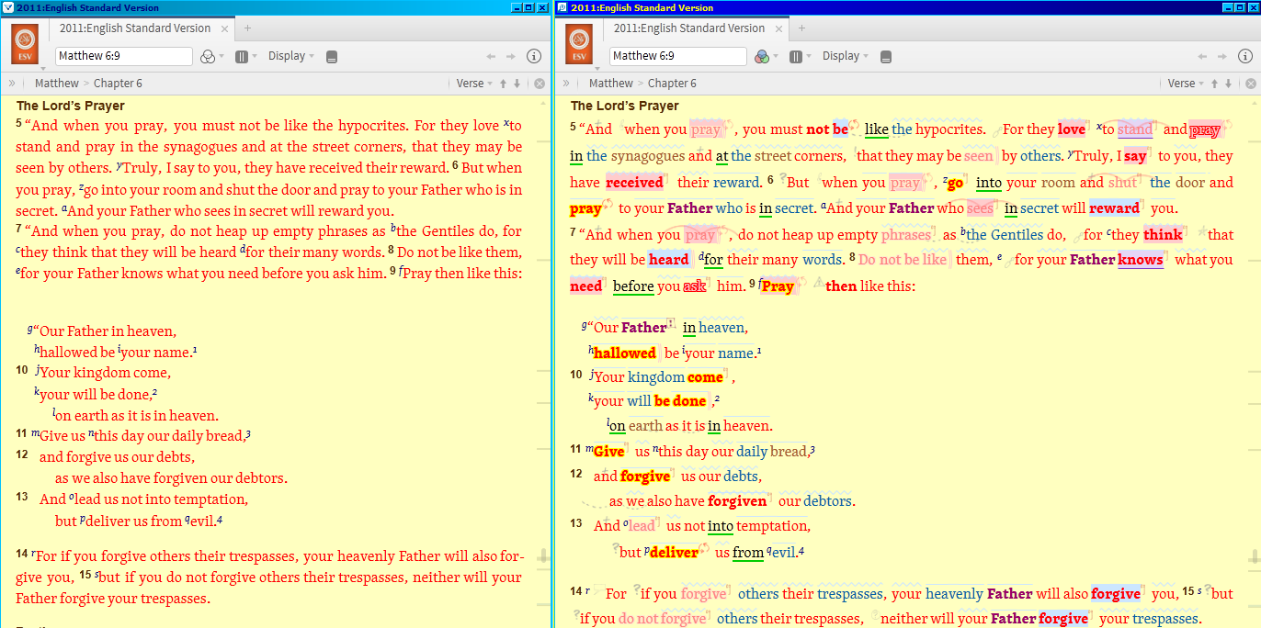Click Chapter 6 breadcrumb in left window
This screenshot has height=628, width=1261.
pyautogui.click(x=118, y=84)
